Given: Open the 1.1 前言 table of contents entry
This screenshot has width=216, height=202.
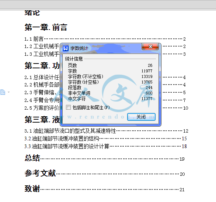Looking at the screenshot, I should [105, 39].
